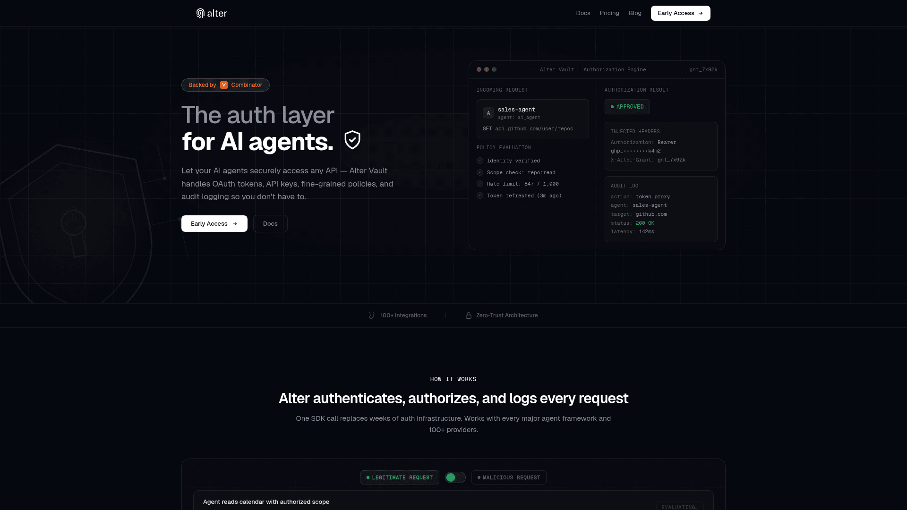Select the LEGITIMATE REQUEST tab
The image size is (907, 510).
tap(400, 477)
